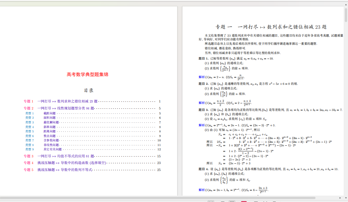Jump to 类型 3 最优解问题 in contents
348x202 pixels.
click(93, 122)
